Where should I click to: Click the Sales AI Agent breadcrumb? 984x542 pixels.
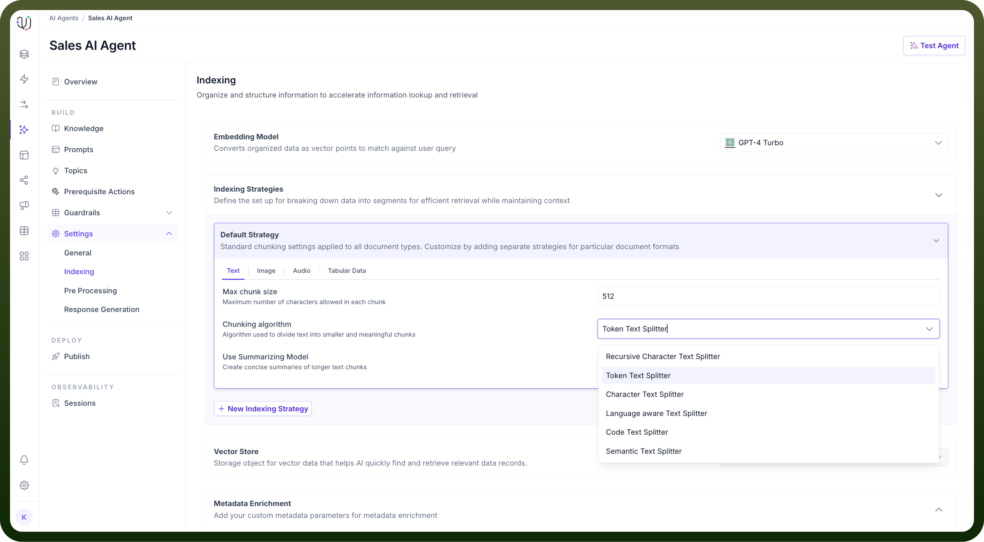pyautogui.click(x=110, y=18)
